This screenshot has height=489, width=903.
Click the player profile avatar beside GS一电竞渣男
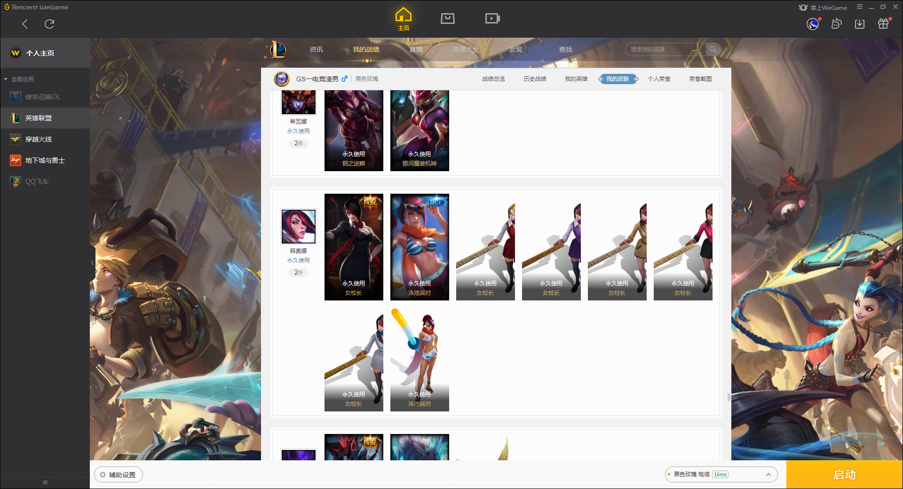[282, 79]
